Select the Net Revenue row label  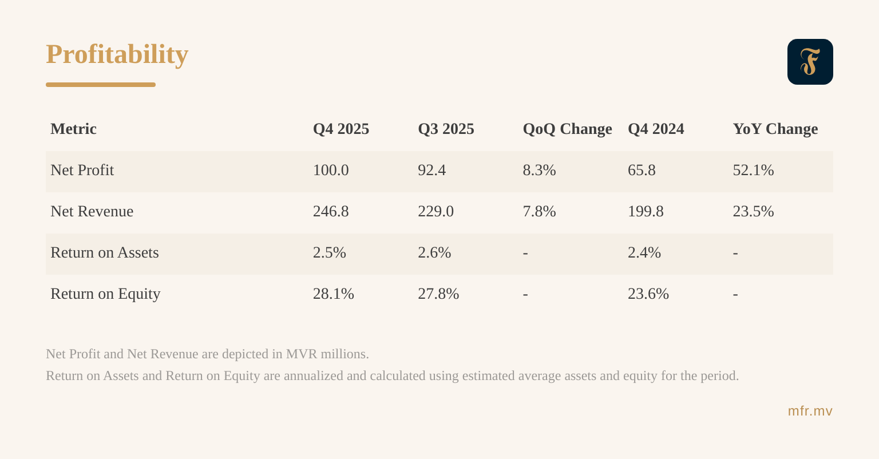[x=92, y=211]
